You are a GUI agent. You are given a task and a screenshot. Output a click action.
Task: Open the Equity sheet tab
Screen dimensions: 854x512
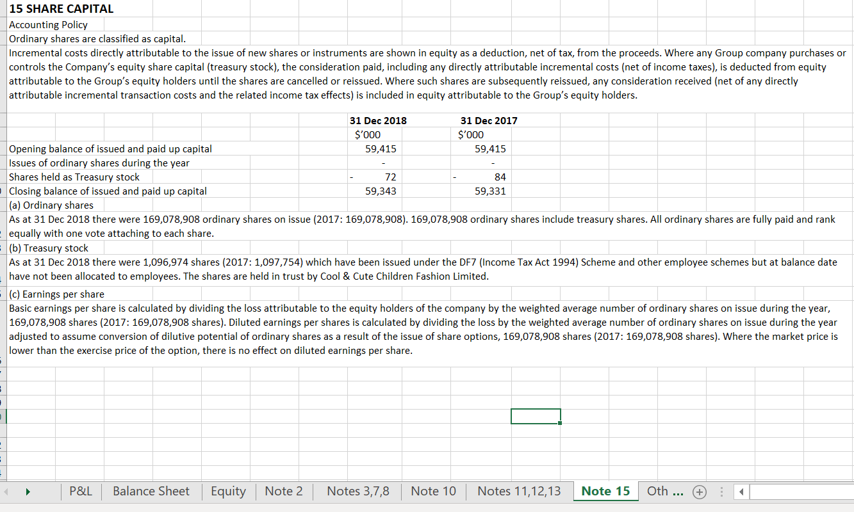pyautogui.click(x=228, y=492)
